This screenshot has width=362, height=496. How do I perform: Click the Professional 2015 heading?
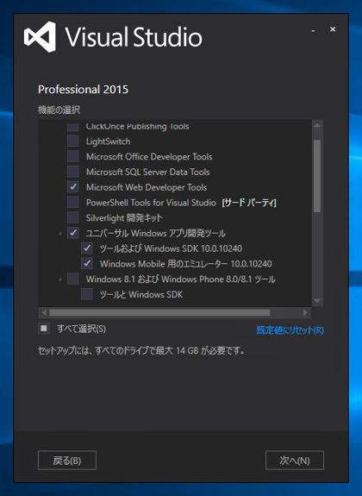pyautogui.click(x=83, y=90)
